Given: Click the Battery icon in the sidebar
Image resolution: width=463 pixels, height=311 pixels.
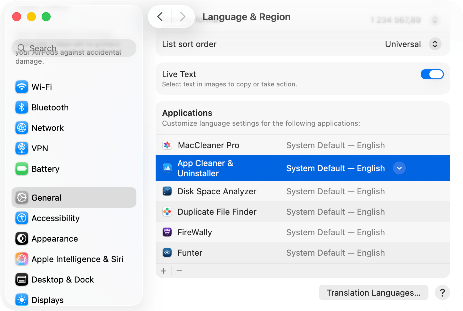Looking at the screenshot, I should coord(21,169).
